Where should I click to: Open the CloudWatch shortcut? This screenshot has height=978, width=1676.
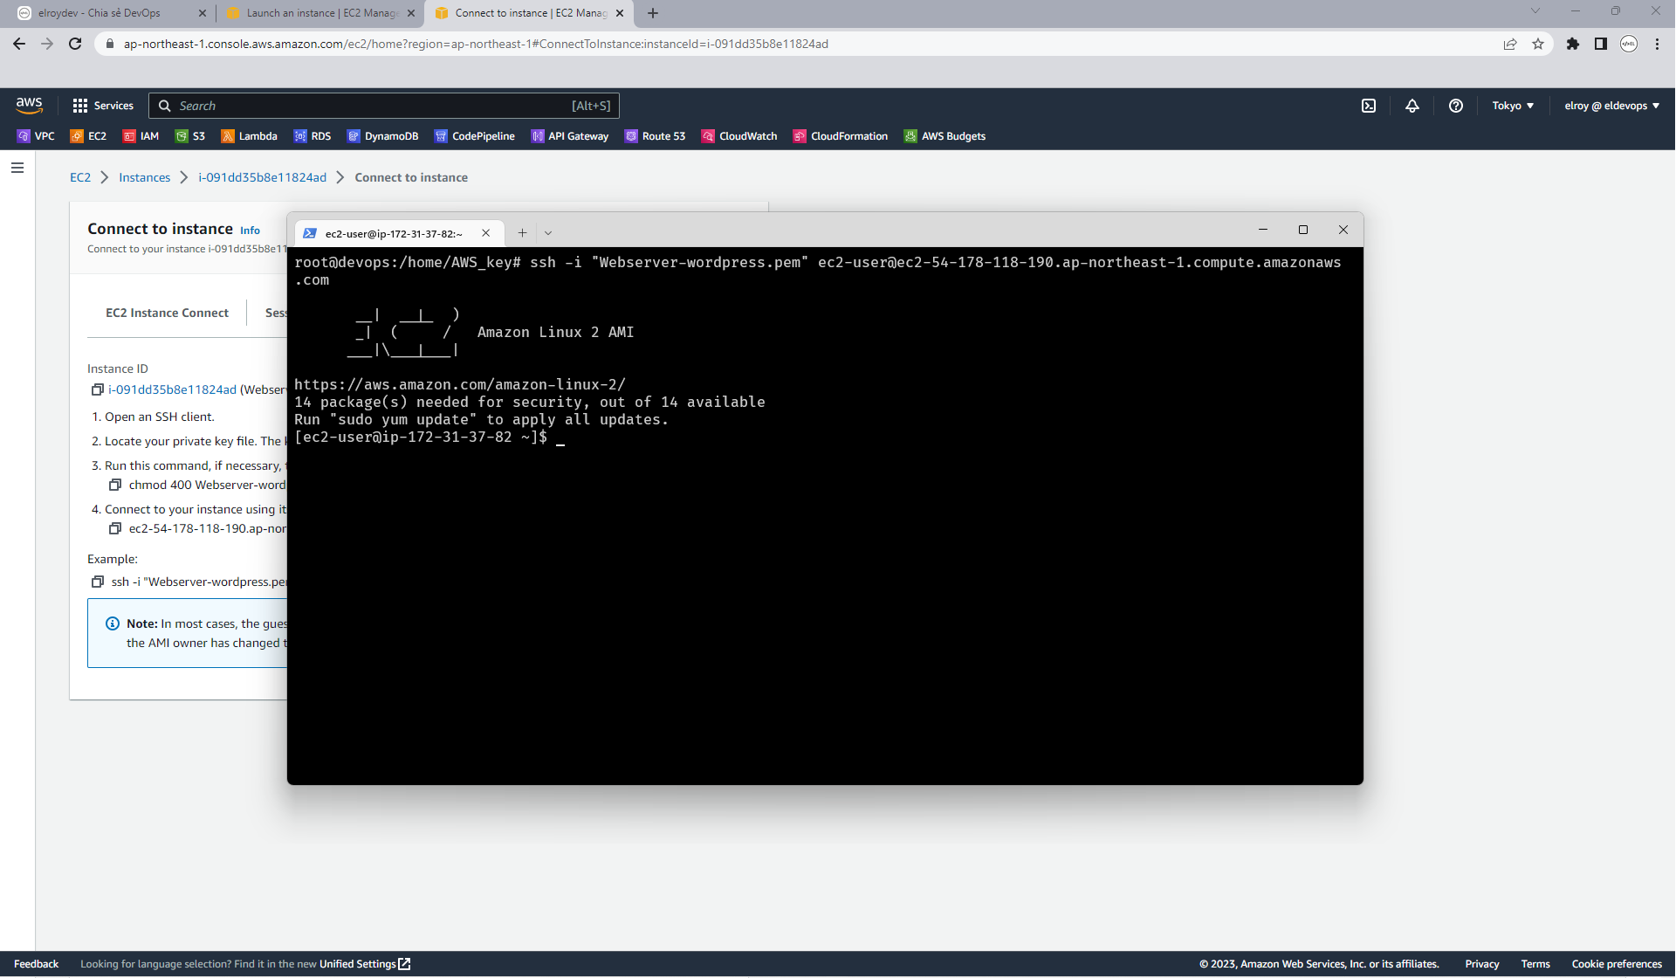739,136
